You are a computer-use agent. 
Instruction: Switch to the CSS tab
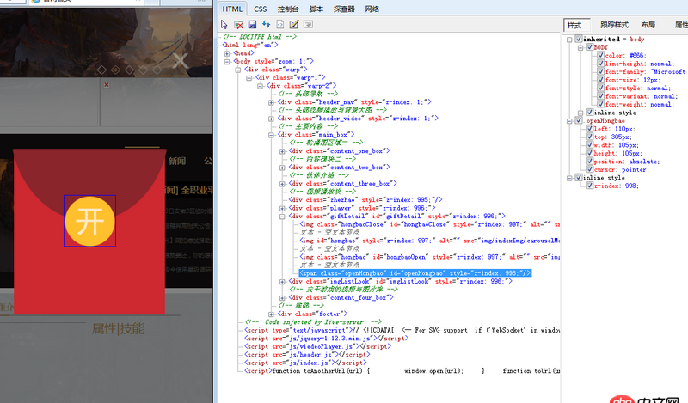(261, 9)
